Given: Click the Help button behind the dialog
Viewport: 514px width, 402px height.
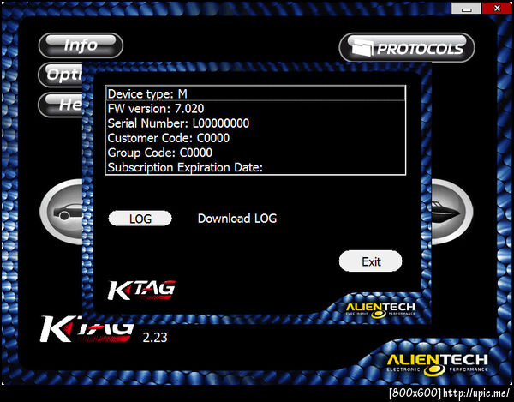Looking at the screenshot, I should [x=61, y=105].
